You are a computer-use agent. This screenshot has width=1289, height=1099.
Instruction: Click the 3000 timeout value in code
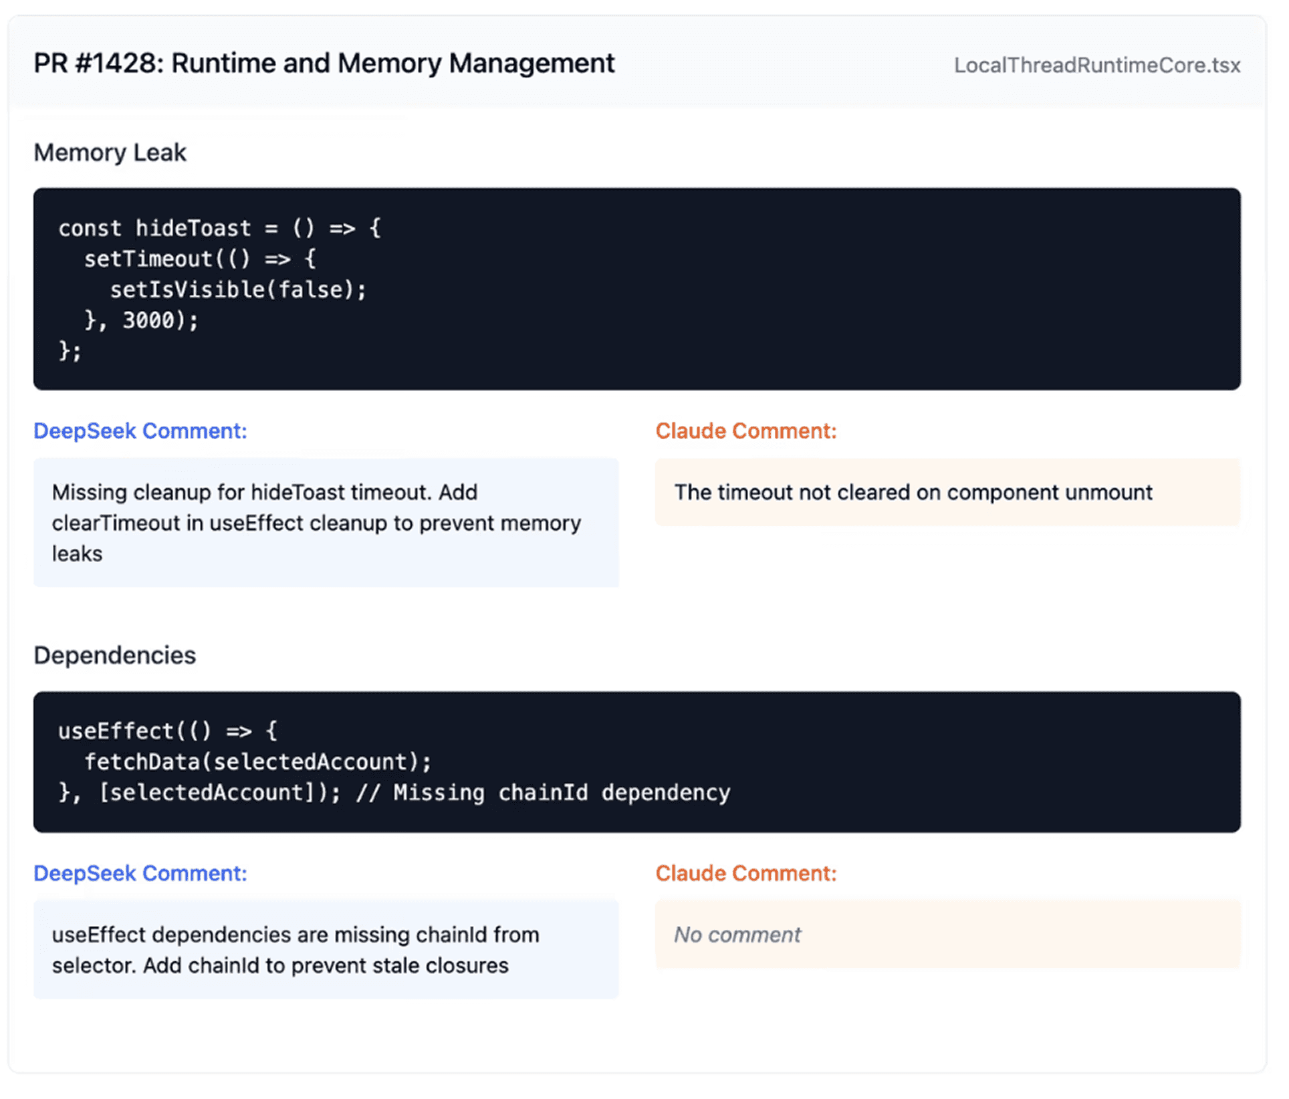click(148, 321)
